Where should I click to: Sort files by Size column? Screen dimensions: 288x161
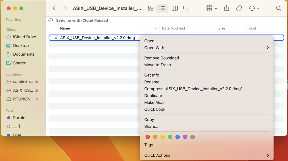click(222, 28)
